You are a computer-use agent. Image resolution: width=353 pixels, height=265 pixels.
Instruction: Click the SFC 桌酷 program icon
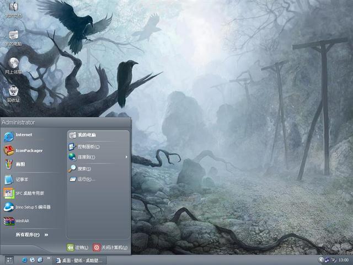tap(9, 193)
